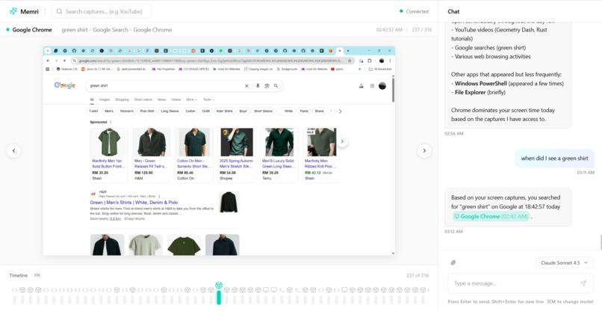Expand more filter chips with right chevron
This screenshot has width=602, height=311.
340,111
